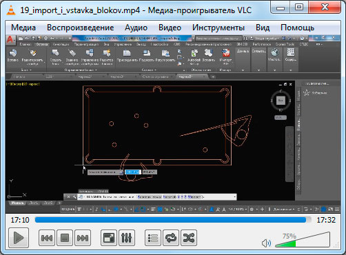The width and height of the screenshot is (346, 255).
Task: Open the Помощь menu
Action: tap(297, 28)
